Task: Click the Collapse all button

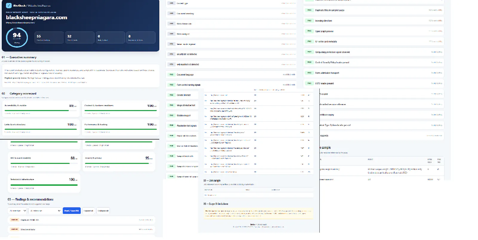Action: pyautogui.click(x=103, y=211)
